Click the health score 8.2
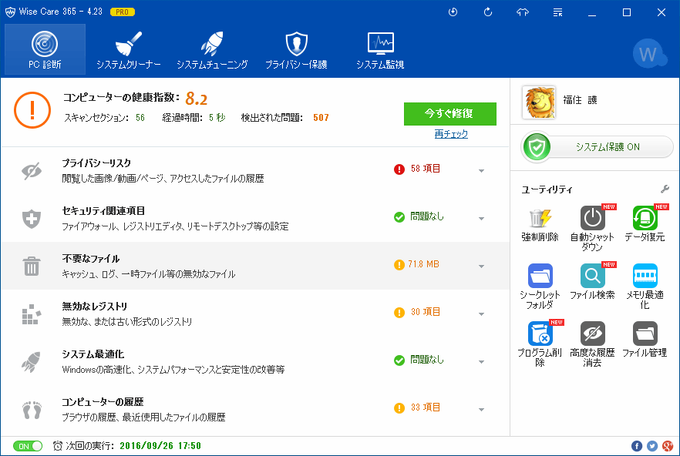Image resolution: width=680 pixels, height=456 pixels. (197, 99)
